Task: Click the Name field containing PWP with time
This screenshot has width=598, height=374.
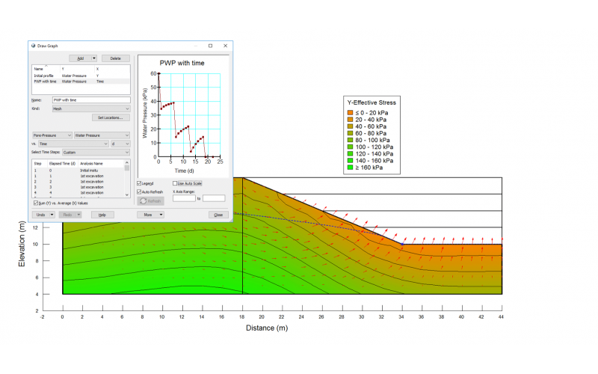Action: 91,99
